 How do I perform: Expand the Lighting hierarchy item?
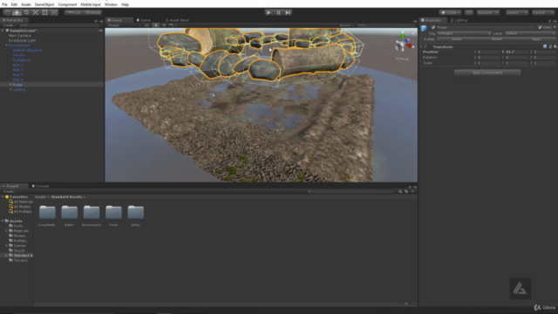point(10,90)
